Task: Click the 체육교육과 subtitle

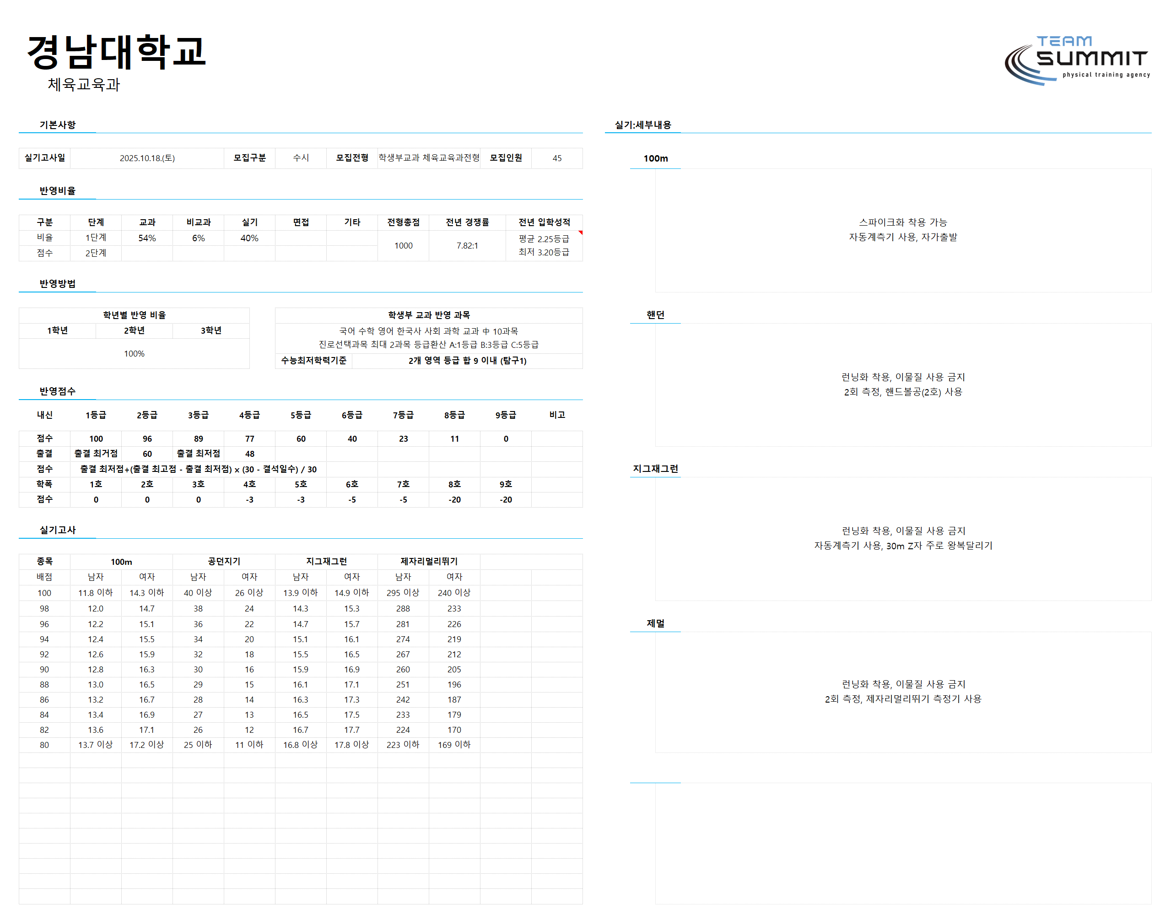Action: pos(83,85)
